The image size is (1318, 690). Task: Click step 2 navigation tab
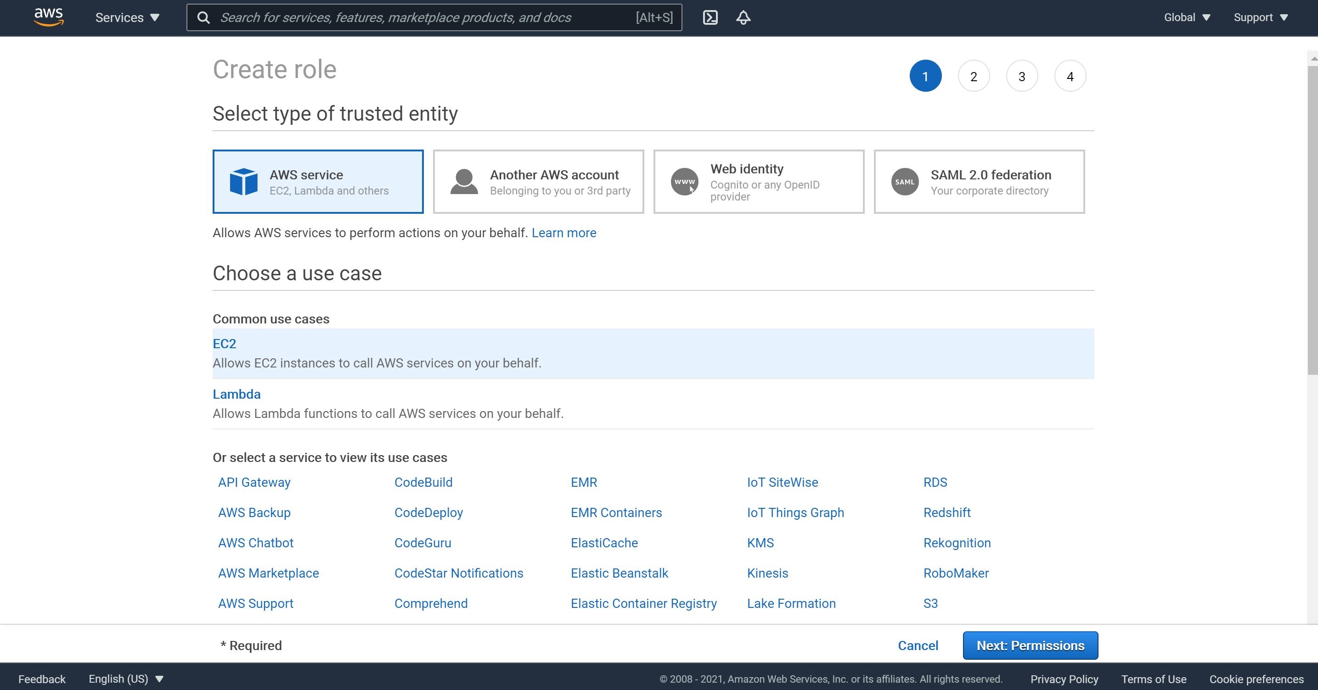coord(973,77)
